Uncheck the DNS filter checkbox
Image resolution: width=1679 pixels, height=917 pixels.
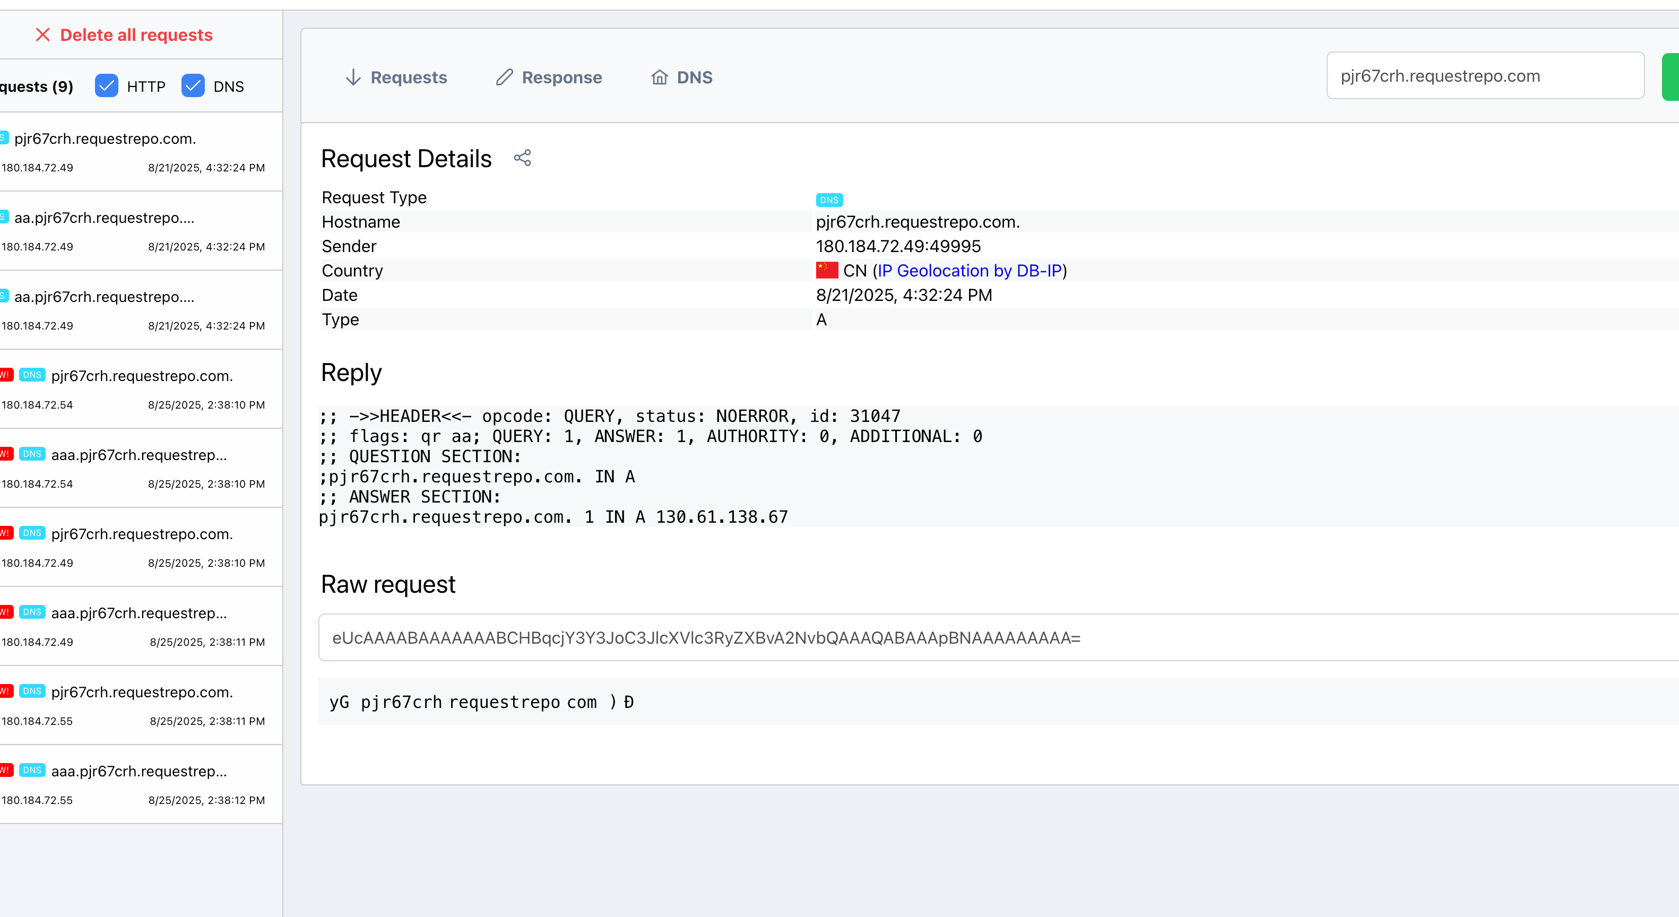(193, 86)
